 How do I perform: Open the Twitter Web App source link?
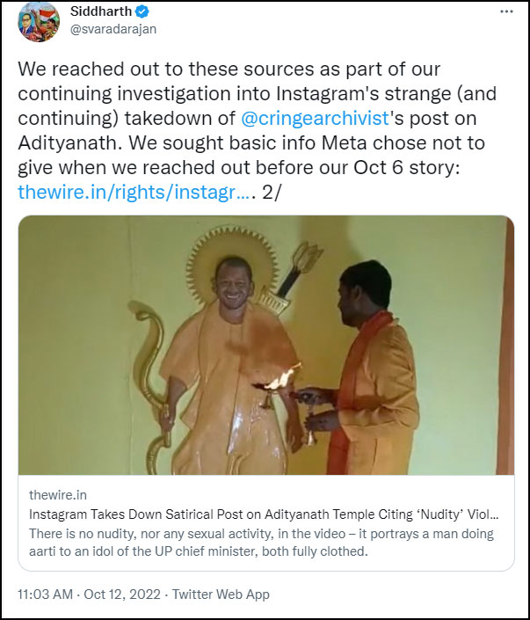[x=221, y=594]
